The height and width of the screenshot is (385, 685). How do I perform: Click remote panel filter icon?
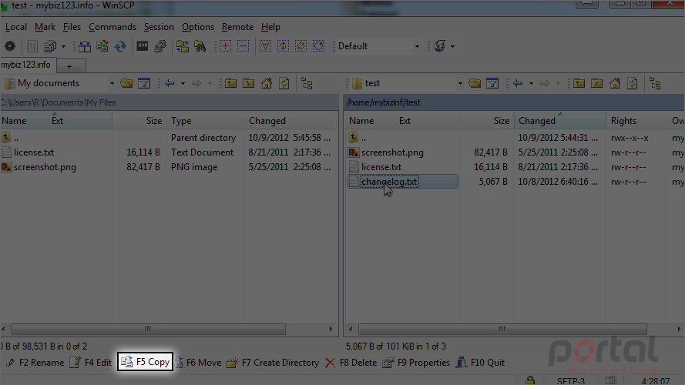coord(492,83)
